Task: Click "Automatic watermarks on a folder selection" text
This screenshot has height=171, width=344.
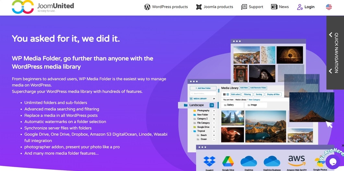Action: 65,122
